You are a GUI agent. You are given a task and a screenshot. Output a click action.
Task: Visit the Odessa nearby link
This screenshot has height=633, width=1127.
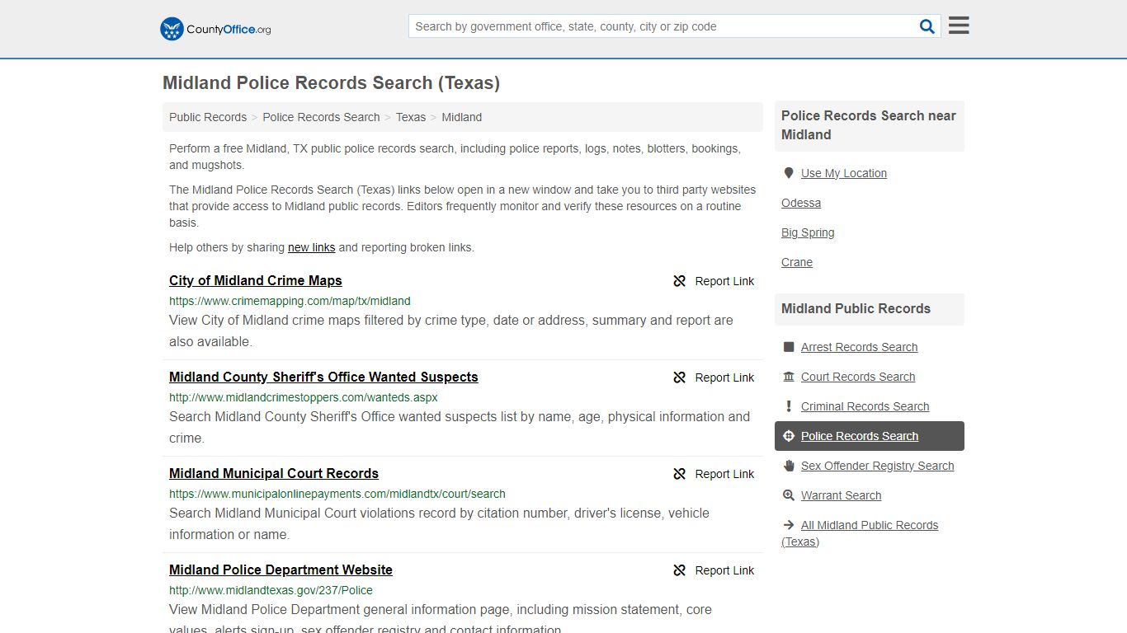(x=801, y=203)
